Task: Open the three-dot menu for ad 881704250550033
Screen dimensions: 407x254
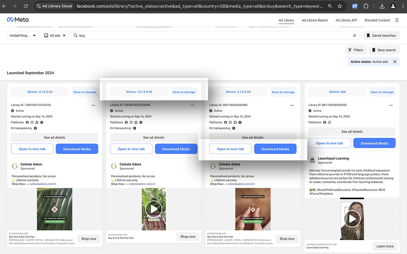Action: 391,105
